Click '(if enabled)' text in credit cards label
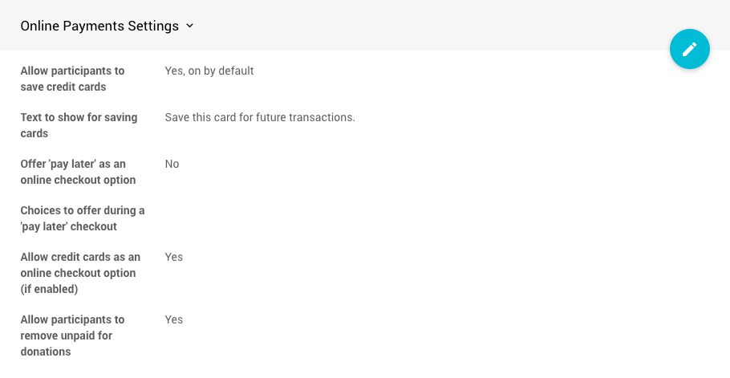 coord(49,289)
